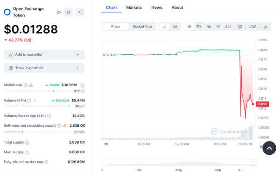Click the range slider handle under chart
The height and width of the screenshot is (174, 280).
click(x=254, y=163)
